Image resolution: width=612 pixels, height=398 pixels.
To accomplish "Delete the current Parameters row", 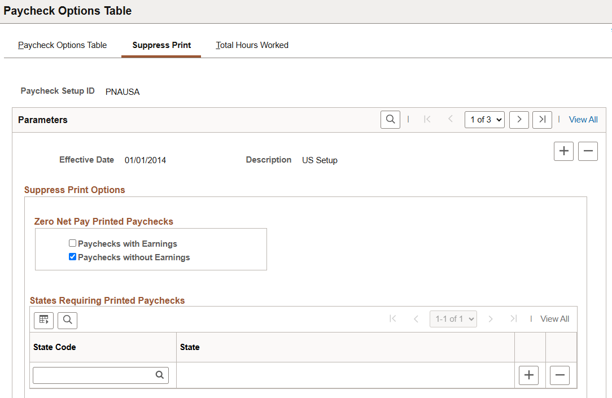I will click(x=588, y=151).
